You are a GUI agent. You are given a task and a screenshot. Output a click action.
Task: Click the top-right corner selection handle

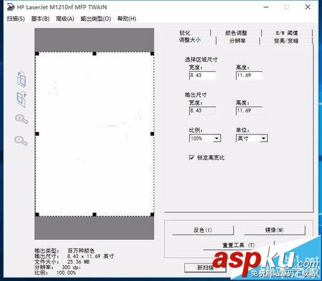[x=152, y=53]
